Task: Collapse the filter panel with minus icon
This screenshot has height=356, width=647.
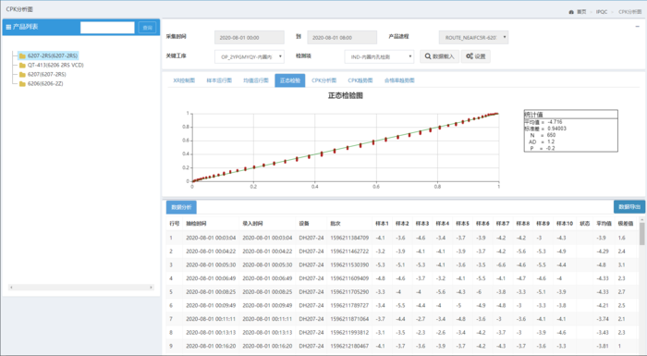Action: point(637,26)
